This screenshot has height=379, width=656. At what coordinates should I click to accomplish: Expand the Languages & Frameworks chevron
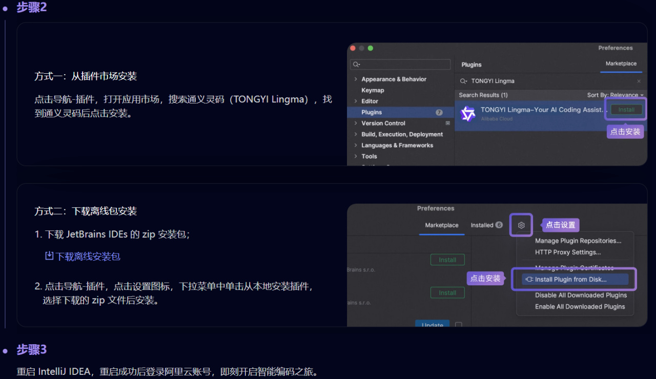click(356, 145)
